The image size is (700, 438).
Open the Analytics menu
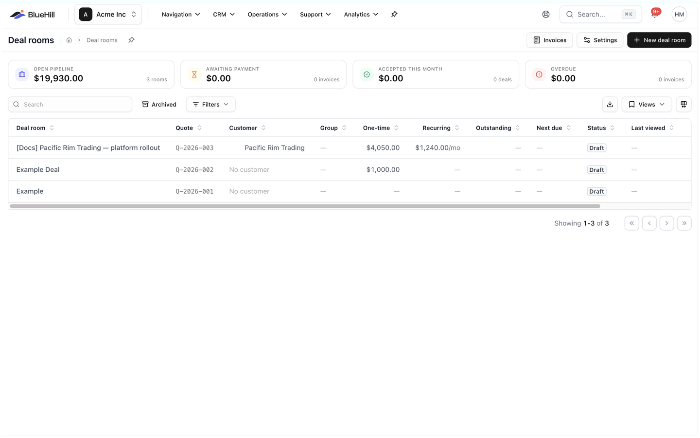(x=361, y=15)
